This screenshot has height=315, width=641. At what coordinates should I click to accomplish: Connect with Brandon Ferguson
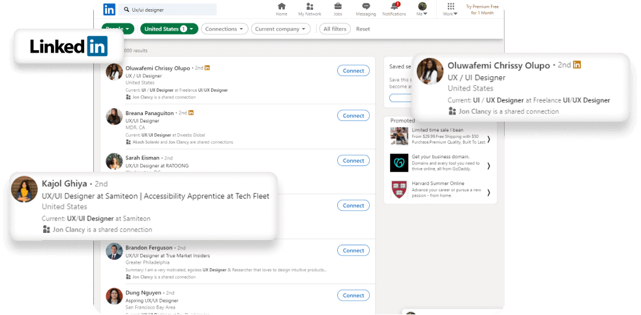pyautogui.click(x=353, y=250)
